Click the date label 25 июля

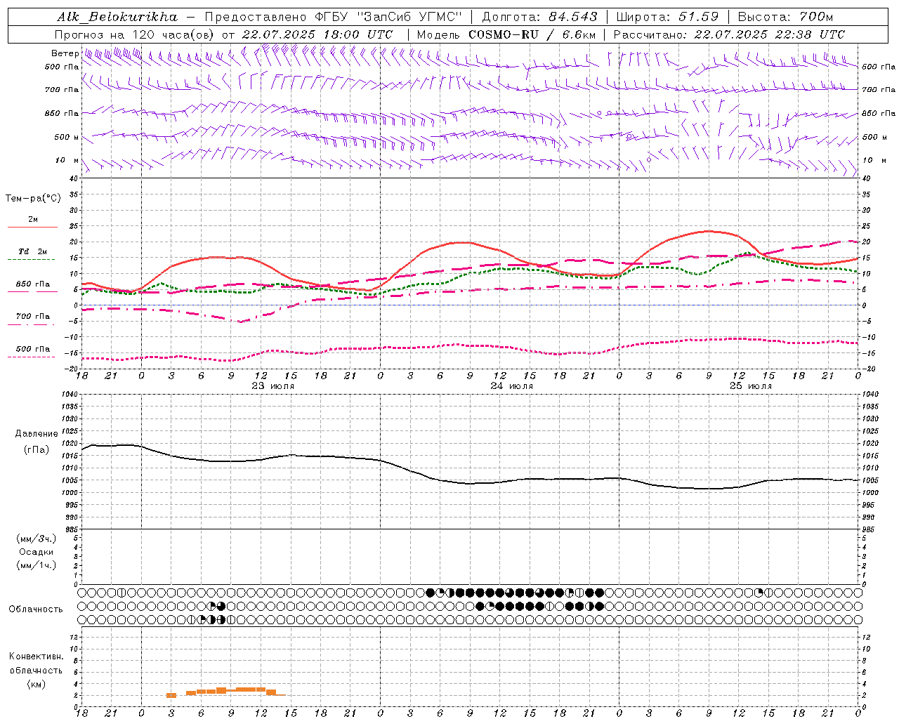(x=751, y=386)
